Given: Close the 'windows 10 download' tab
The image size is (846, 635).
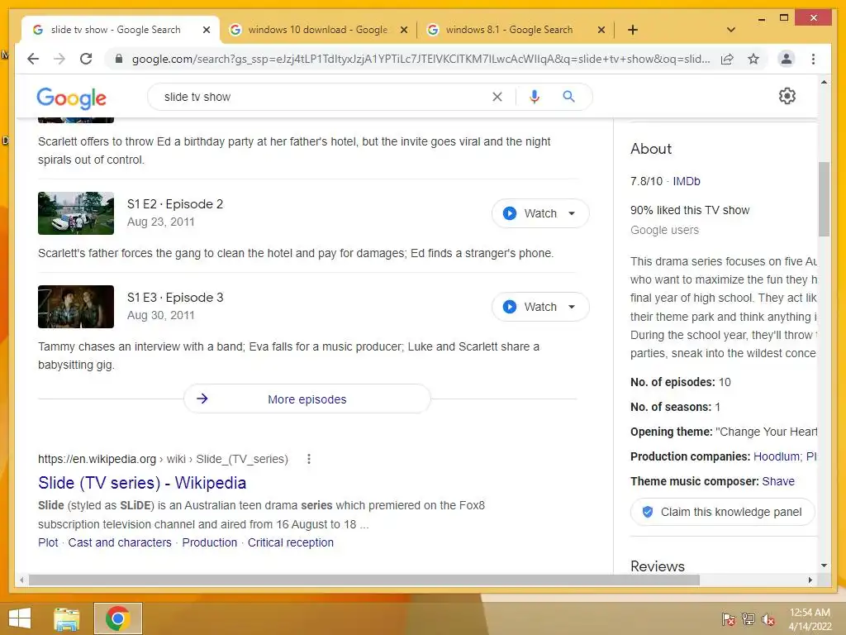Looking at the screenshot, I should pos(403,30).
